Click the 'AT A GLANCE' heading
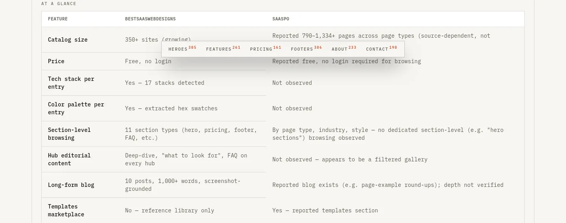This screenshot has height=223, width=566. 59,4
